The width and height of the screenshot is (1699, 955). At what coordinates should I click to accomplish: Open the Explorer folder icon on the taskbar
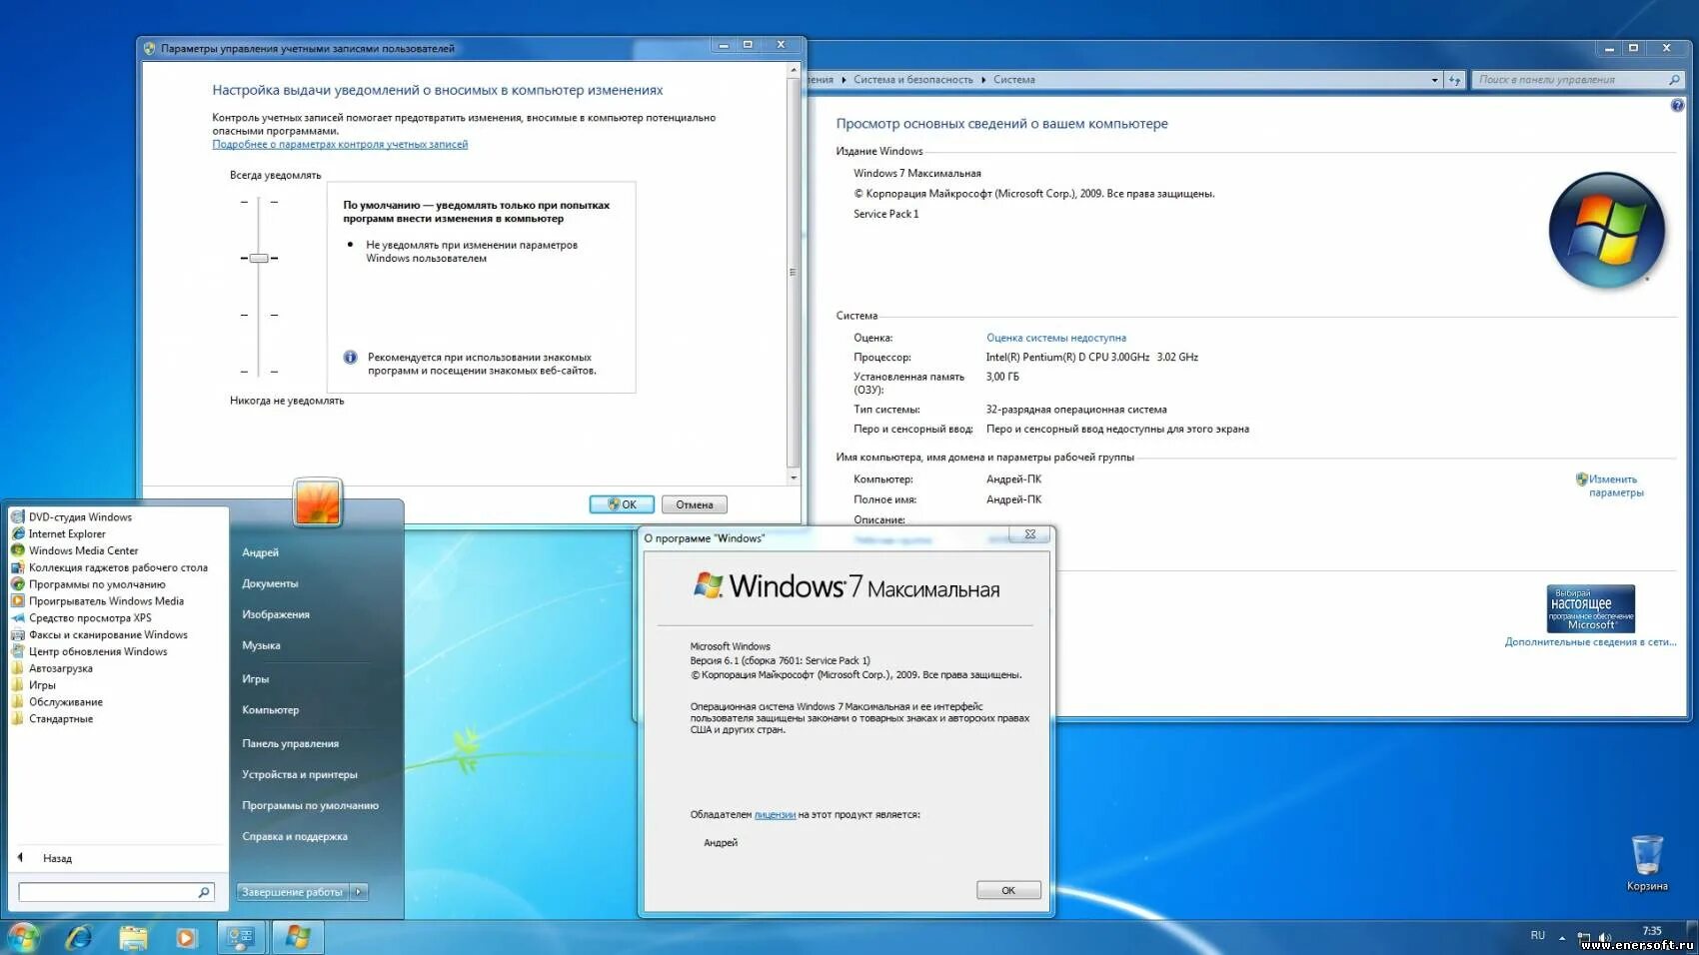[133, 937]
